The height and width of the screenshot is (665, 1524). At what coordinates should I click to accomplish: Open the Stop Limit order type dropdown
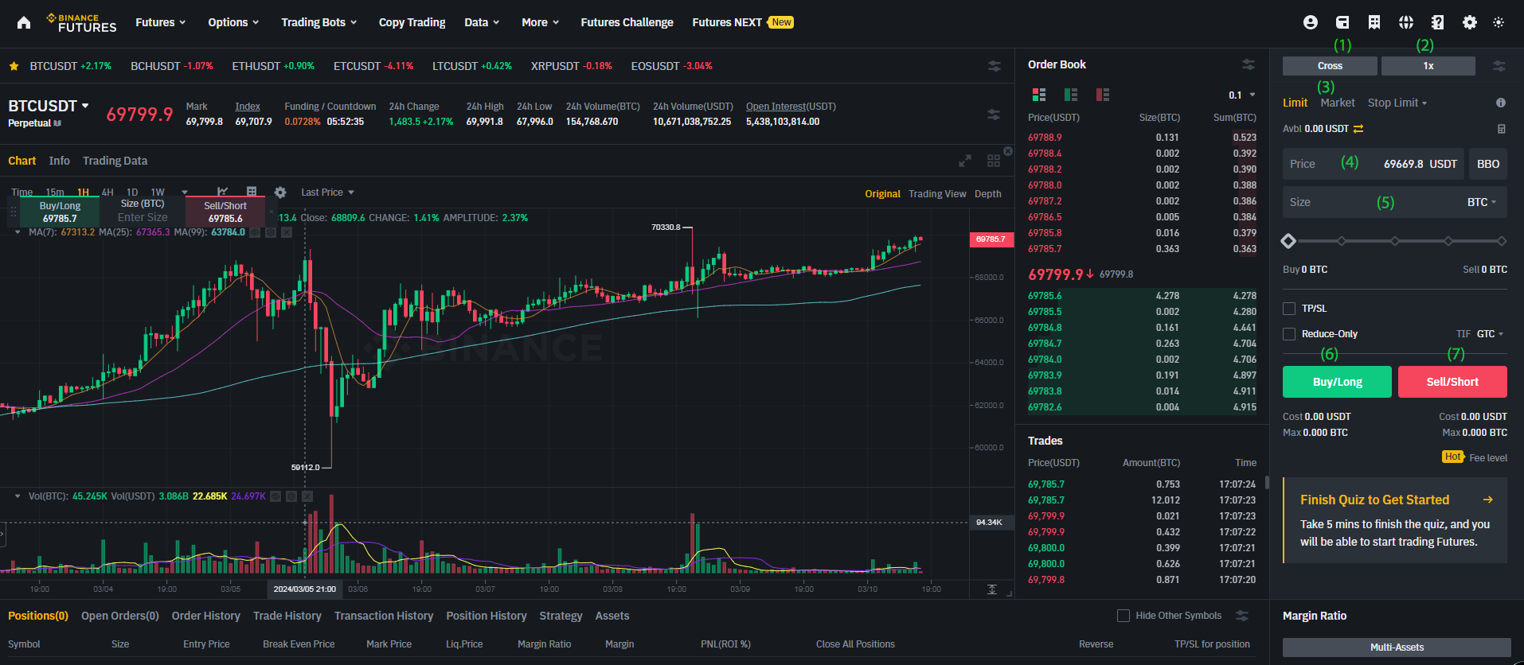pyautogui.click(x=1397, y=103)
